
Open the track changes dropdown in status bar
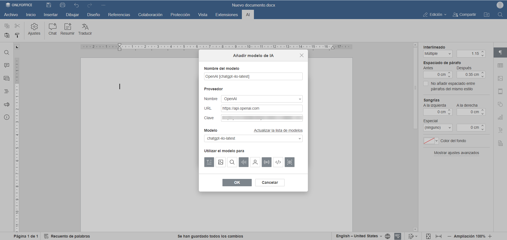pos(413,236)
